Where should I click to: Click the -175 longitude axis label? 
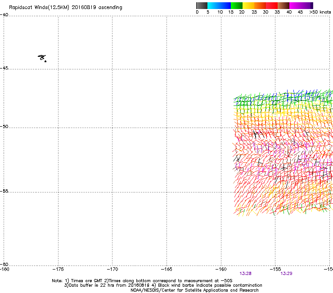58,269
